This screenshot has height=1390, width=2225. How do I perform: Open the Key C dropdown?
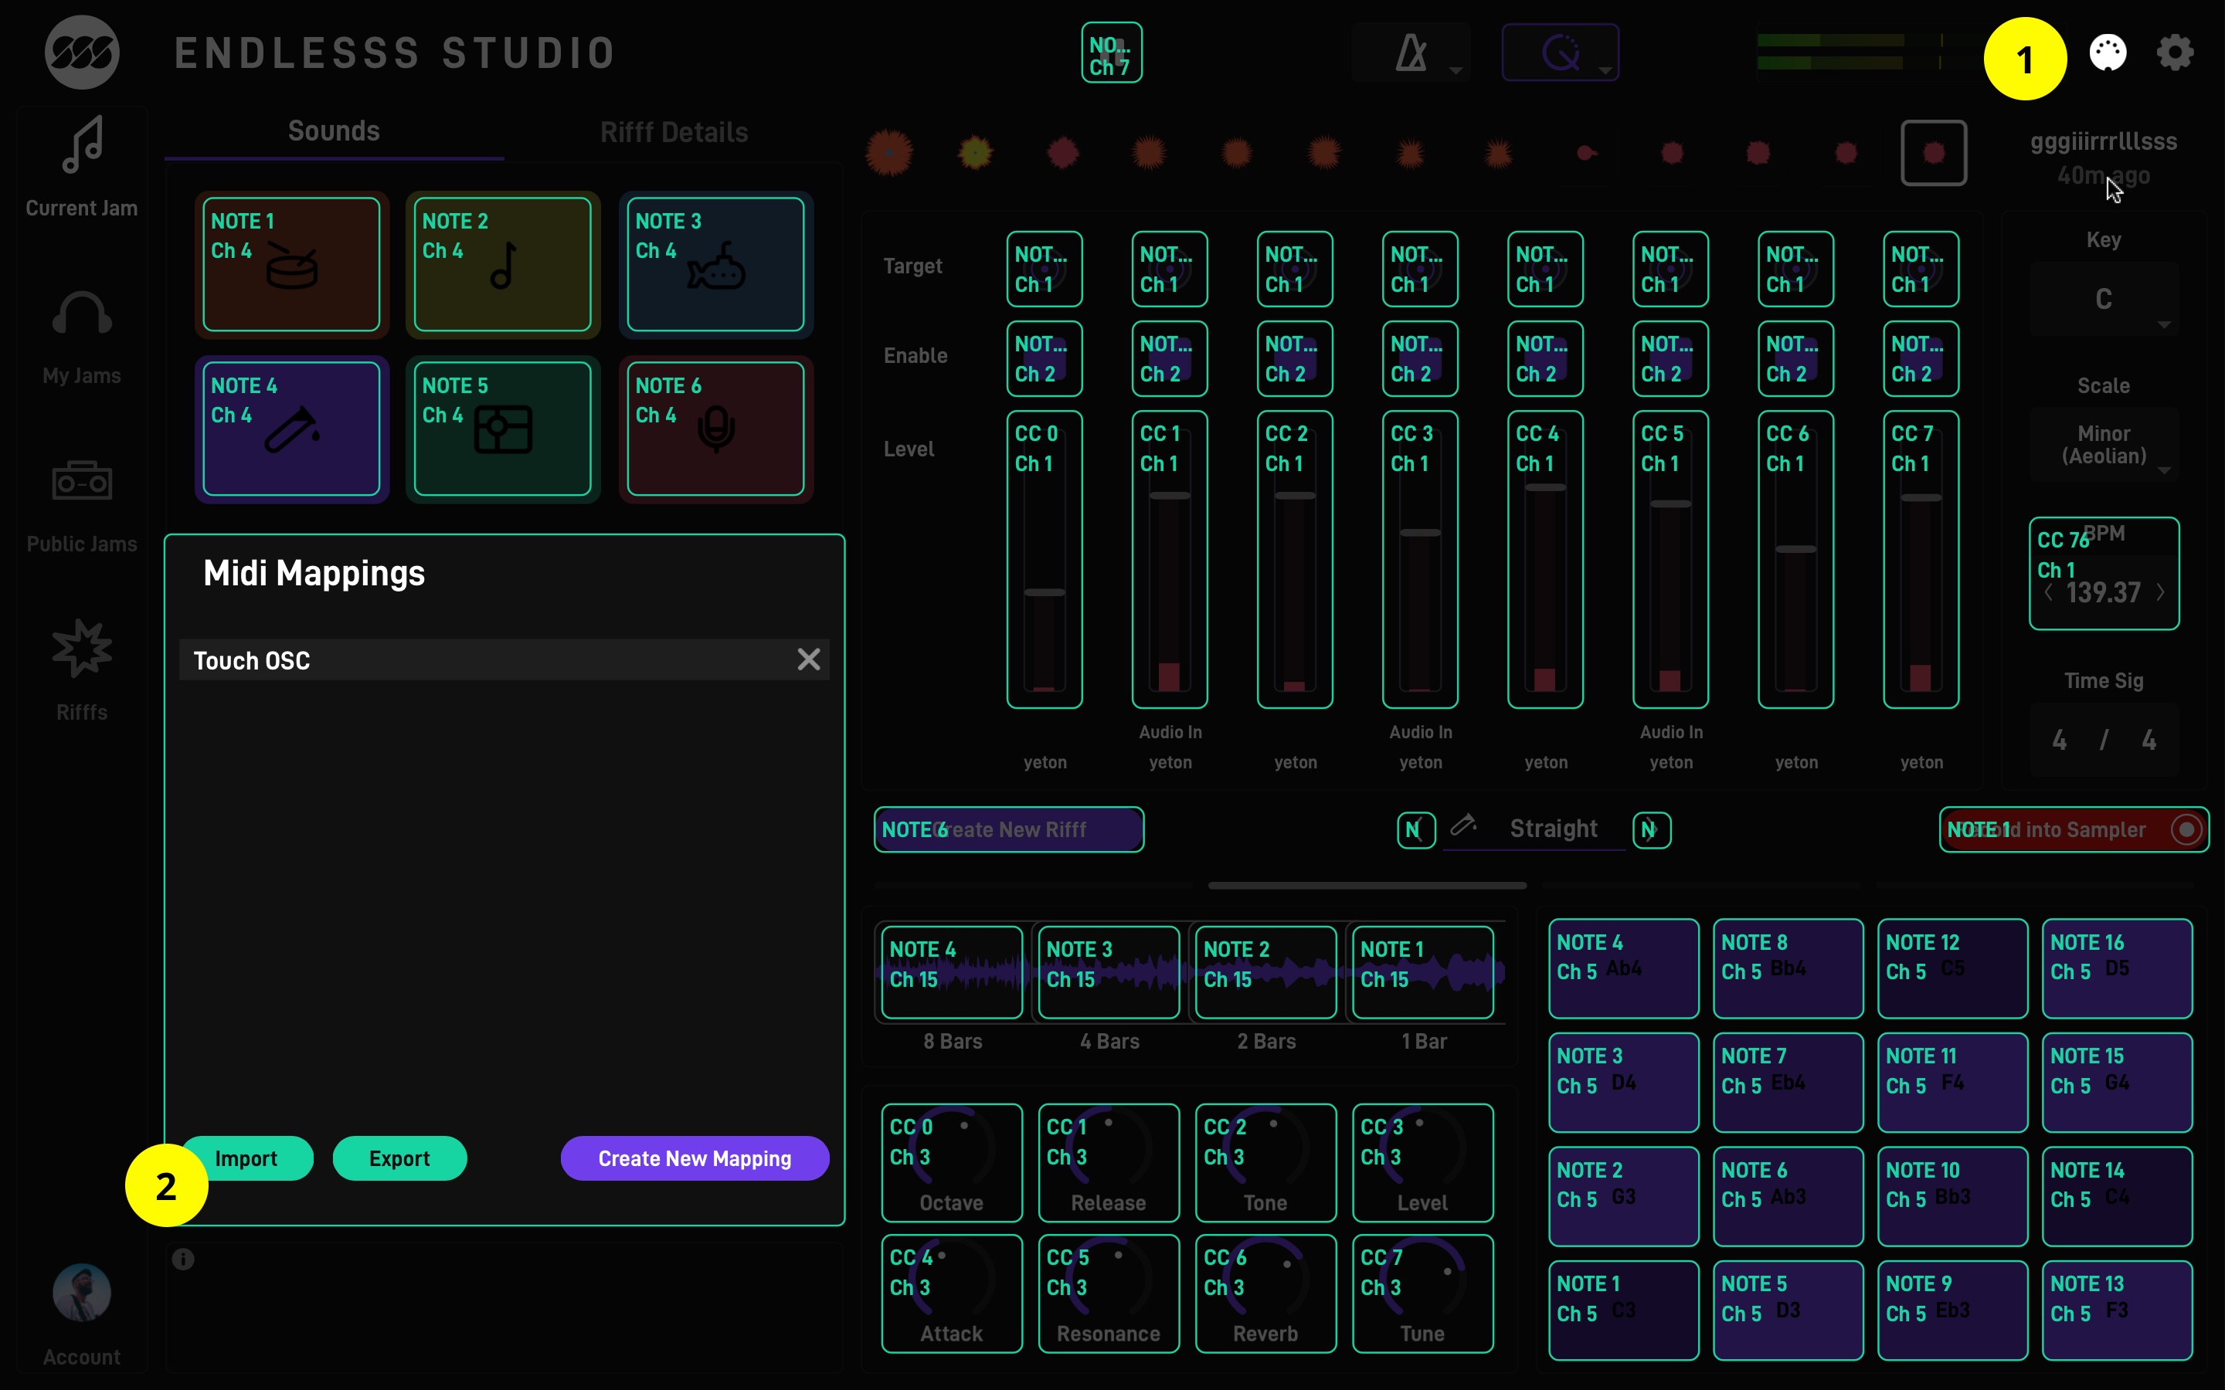(x=2104, y=300)
